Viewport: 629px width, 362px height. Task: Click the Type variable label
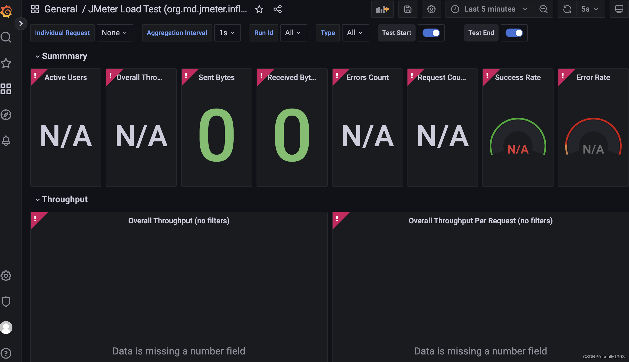[x=328, y=33]
